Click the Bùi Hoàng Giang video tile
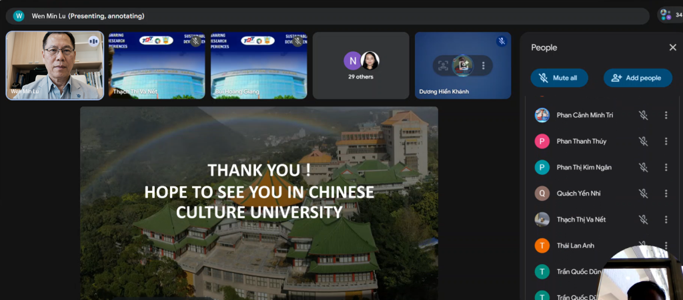Screen dimensions: 683x300 (x=259, y=65)
